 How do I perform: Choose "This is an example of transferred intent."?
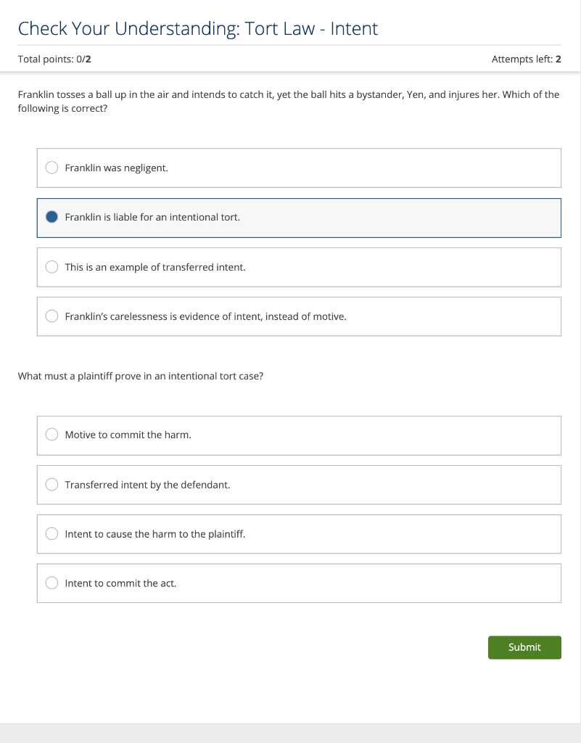pyautogui.click(x=51, y=266)
